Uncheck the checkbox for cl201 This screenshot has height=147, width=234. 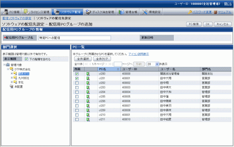point(77,79)
